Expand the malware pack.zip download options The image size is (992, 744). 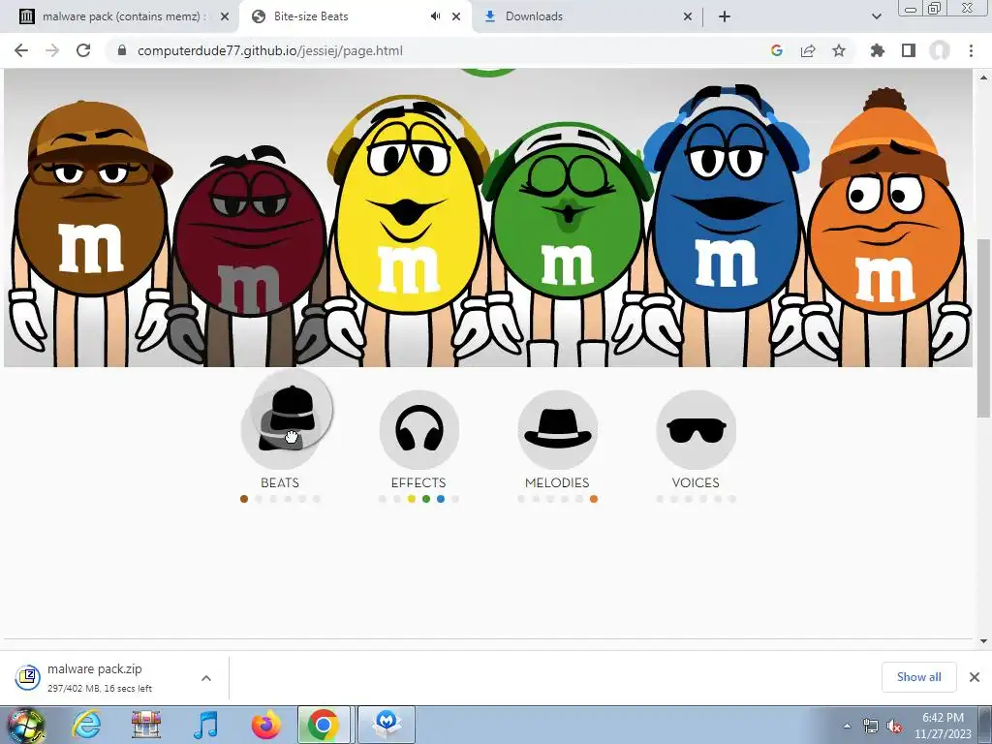coord(206,678)
